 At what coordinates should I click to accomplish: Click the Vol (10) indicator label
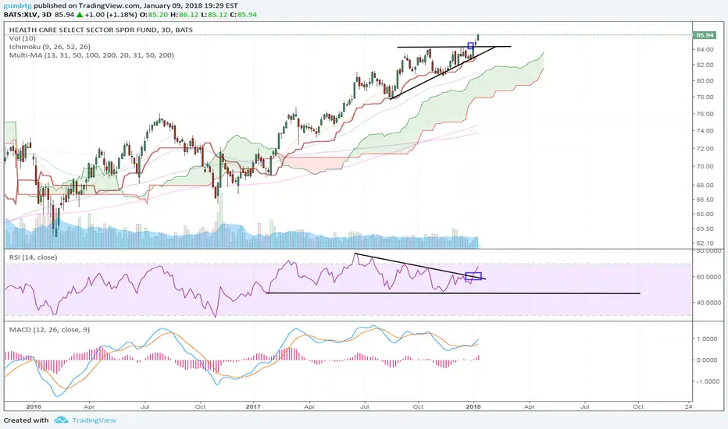[22, 38]
